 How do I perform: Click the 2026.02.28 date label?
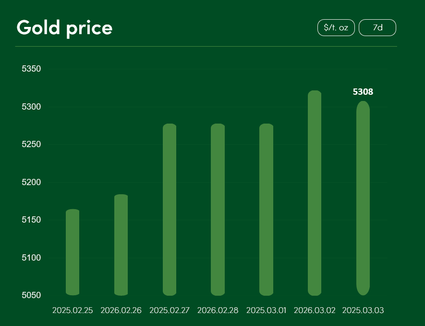[x=218, y=310]
